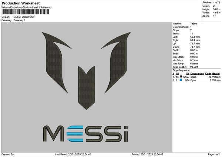Click the cyan letter E in MESSI

[x=75, y=134]
